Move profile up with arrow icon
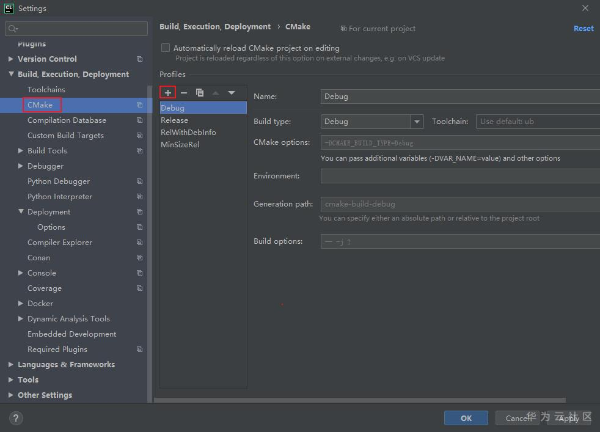 point(216,92)
